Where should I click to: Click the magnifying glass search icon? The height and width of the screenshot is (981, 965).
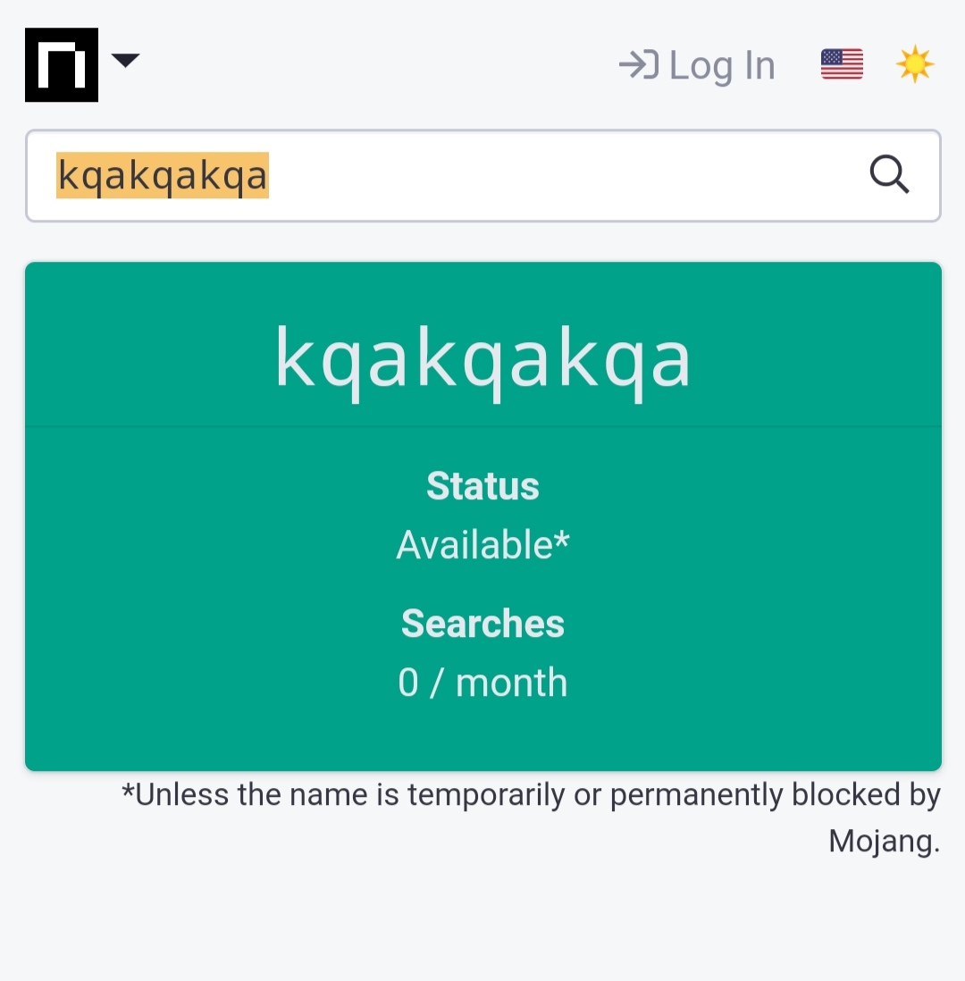click(x=889, y=174)
